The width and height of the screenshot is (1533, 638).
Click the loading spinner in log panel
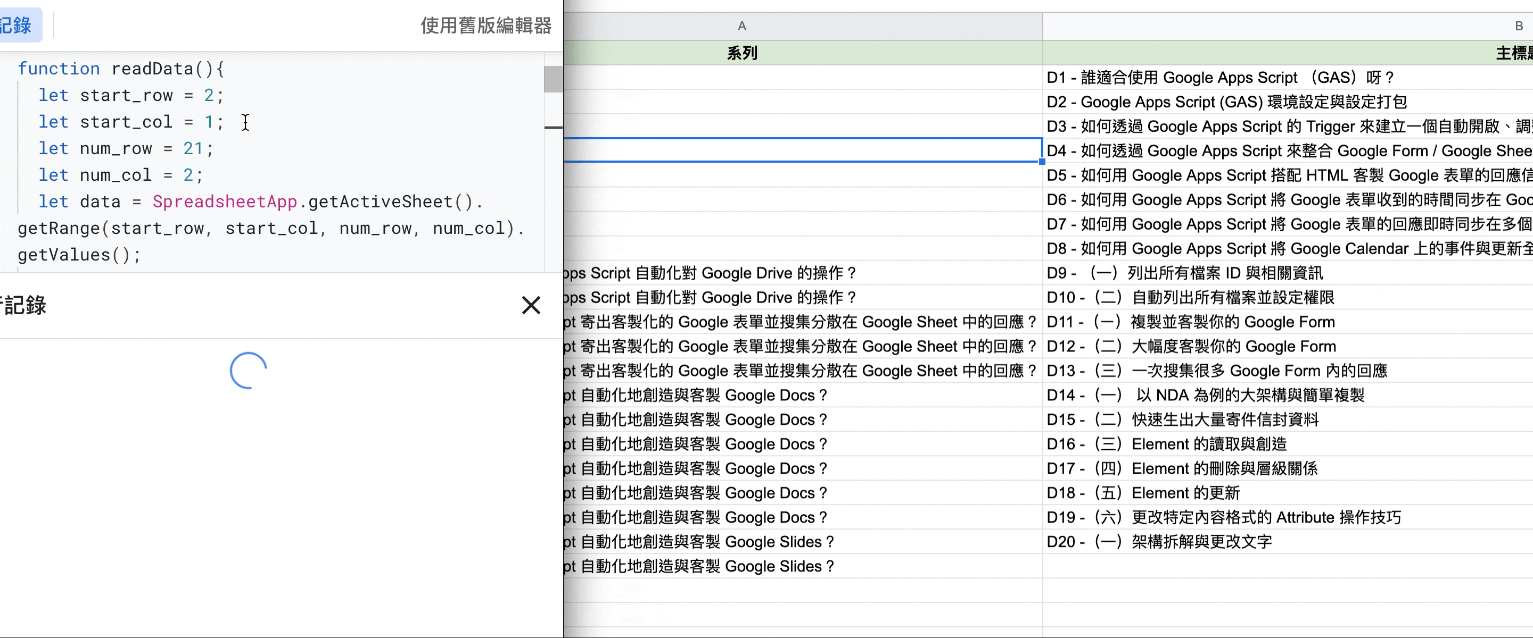pos(248,371)
